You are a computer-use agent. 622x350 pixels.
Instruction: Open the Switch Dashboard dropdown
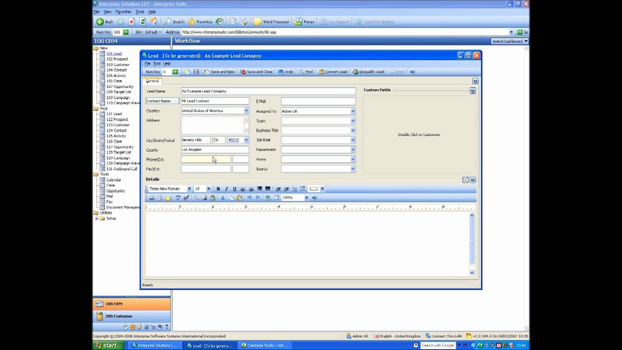(510, 41)
